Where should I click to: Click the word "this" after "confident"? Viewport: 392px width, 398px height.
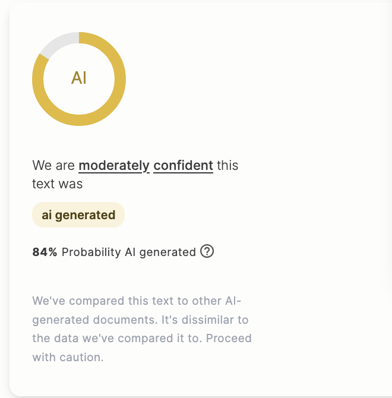click(x=227, y=165)
